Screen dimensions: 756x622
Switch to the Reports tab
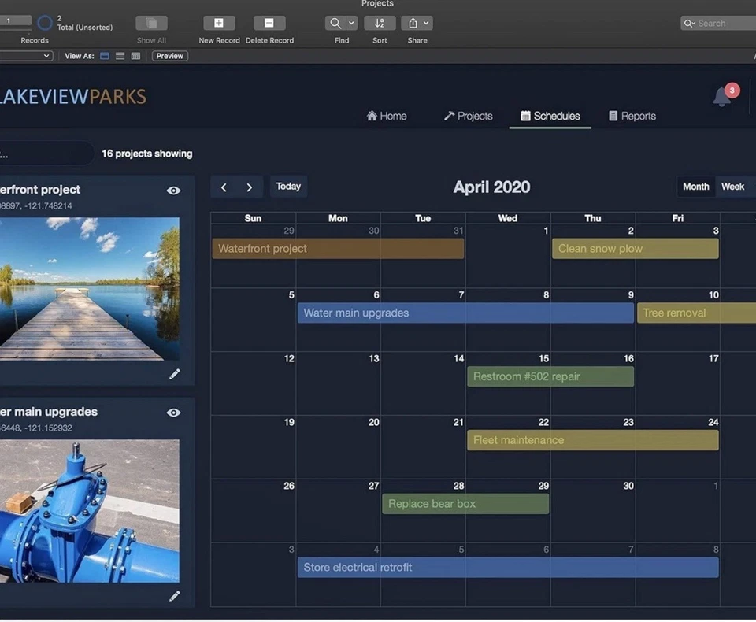pyautogui.click(x=632, y=116)
